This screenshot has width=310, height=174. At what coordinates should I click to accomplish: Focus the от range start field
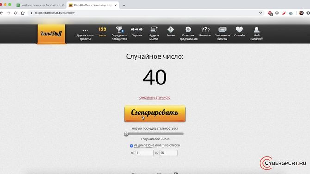[144, 153]
